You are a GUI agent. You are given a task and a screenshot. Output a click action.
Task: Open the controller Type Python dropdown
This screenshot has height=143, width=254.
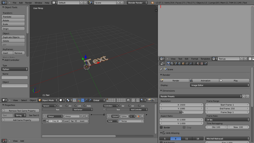(15, 69)
